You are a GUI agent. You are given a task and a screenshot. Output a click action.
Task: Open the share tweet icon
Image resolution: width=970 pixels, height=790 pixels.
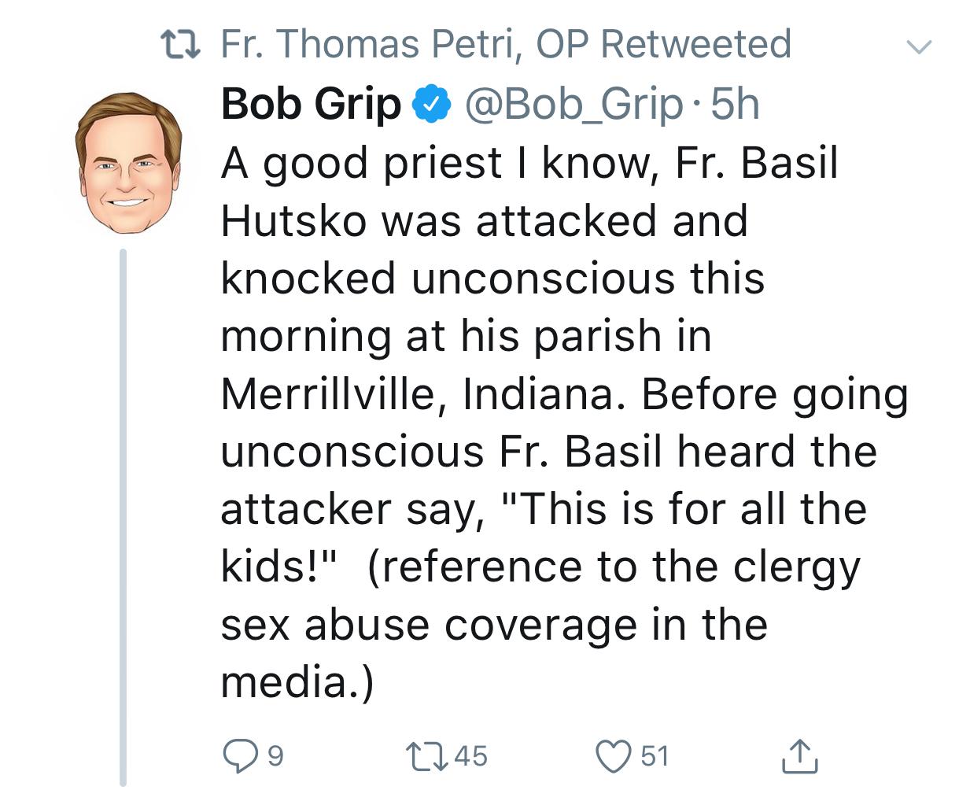coord(799,755)
